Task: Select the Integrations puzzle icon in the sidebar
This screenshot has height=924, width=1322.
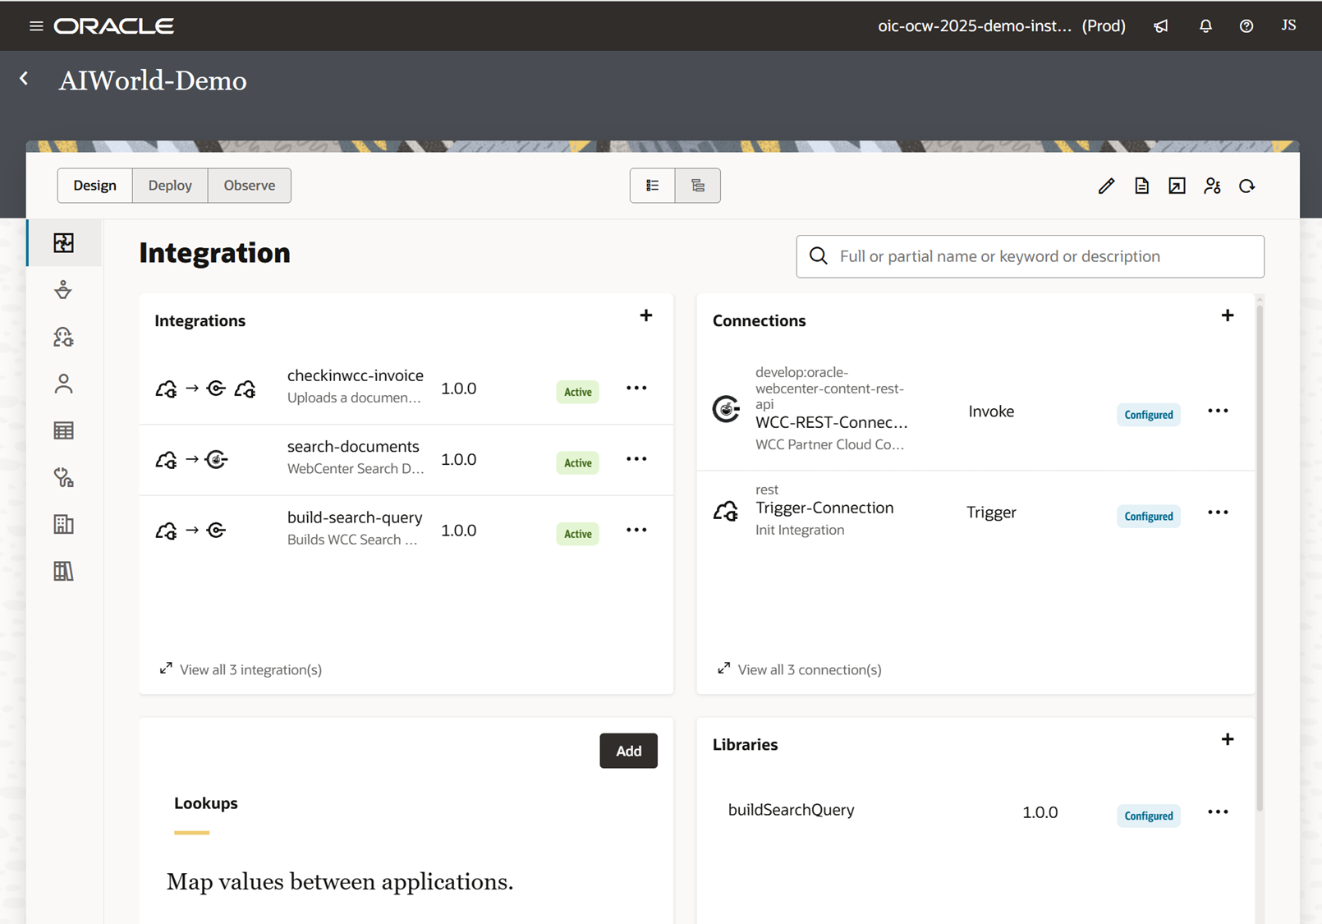Action: pyautogui.click(x=63, y=242)
